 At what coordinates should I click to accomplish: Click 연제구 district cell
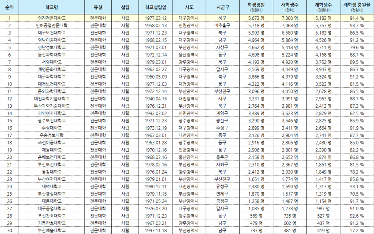tap(222, 194)
